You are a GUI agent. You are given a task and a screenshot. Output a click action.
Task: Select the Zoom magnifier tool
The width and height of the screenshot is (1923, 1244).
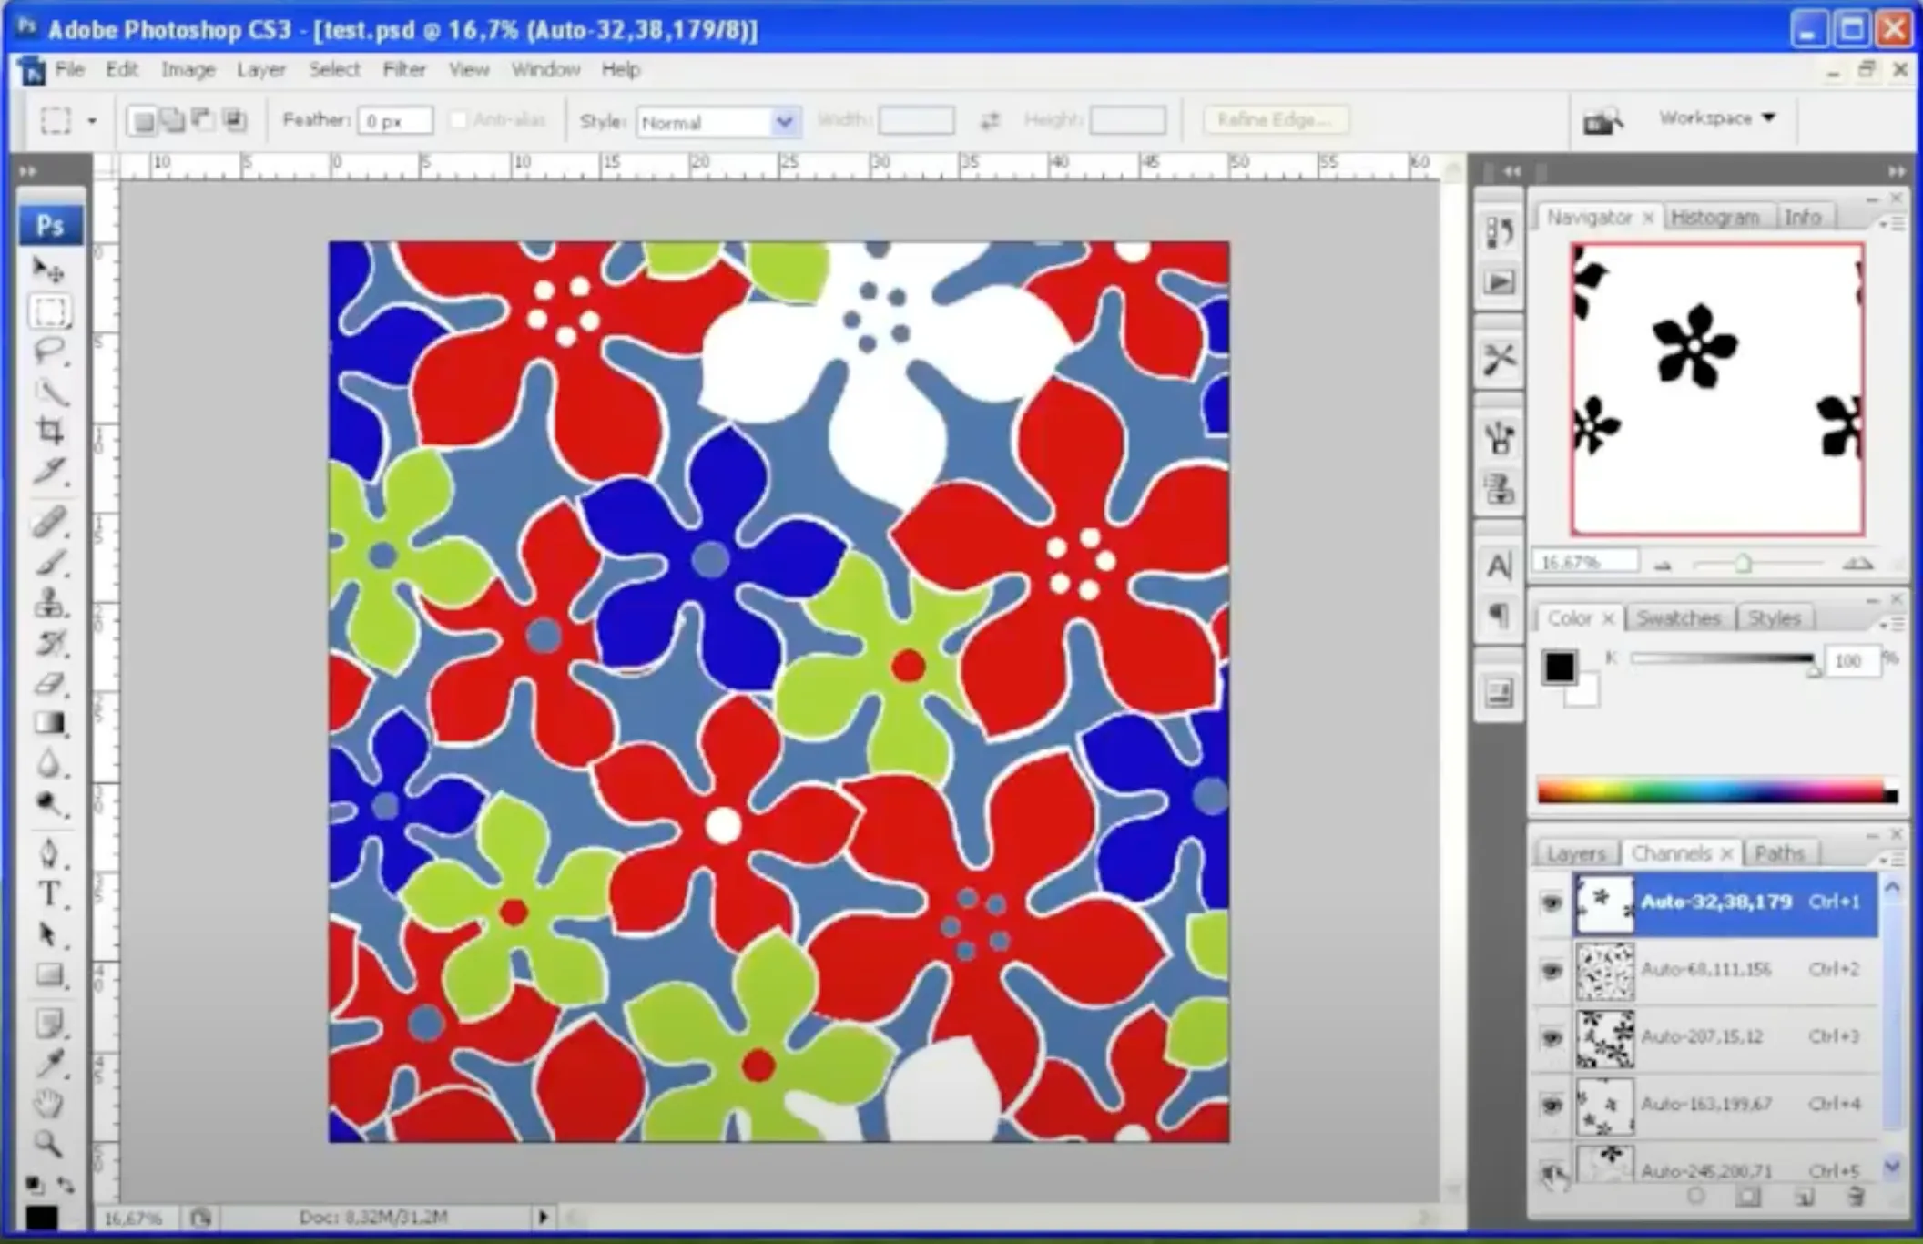(x=48, y=1144)
